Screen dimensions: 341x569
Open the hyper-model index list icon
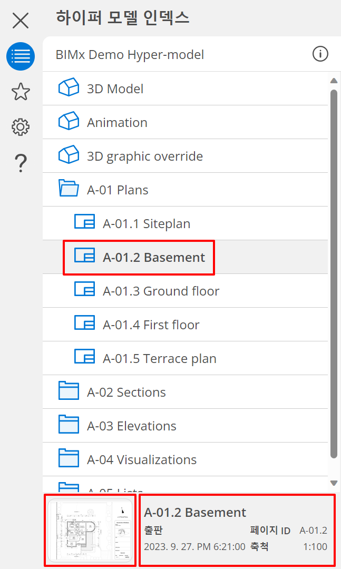(21, 56)
